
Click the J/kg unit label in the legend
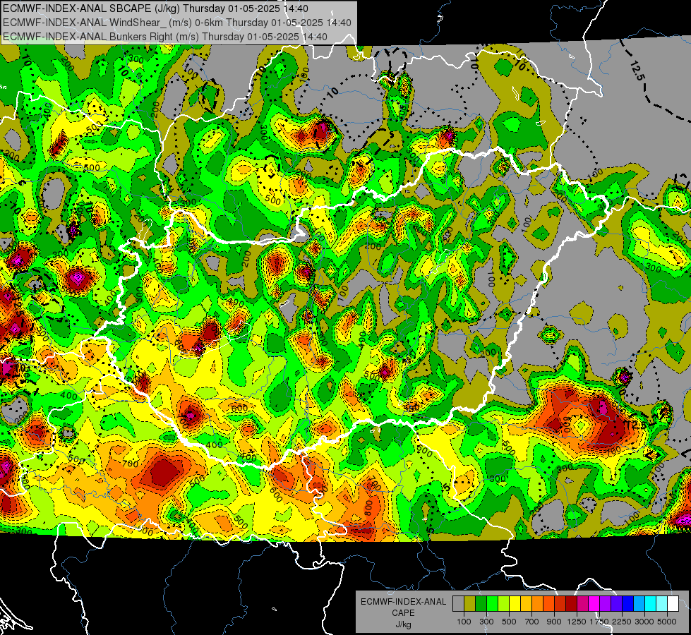tap(404, 624)
